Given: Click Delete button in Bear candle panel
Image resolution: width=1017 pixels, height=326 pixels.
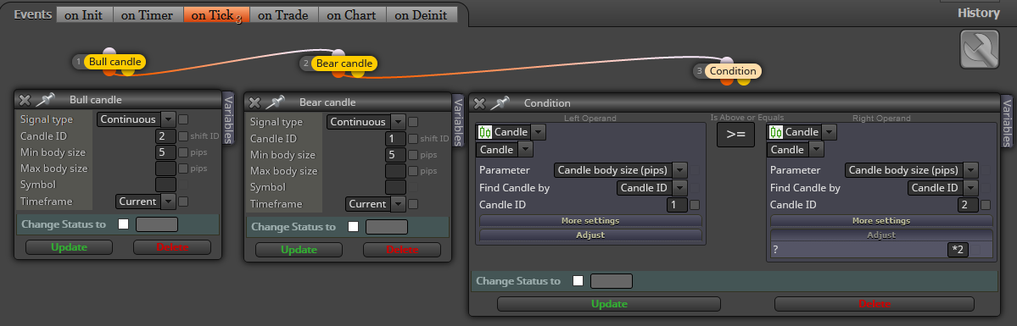Looking at the screenshot, I should coord(402,250).
